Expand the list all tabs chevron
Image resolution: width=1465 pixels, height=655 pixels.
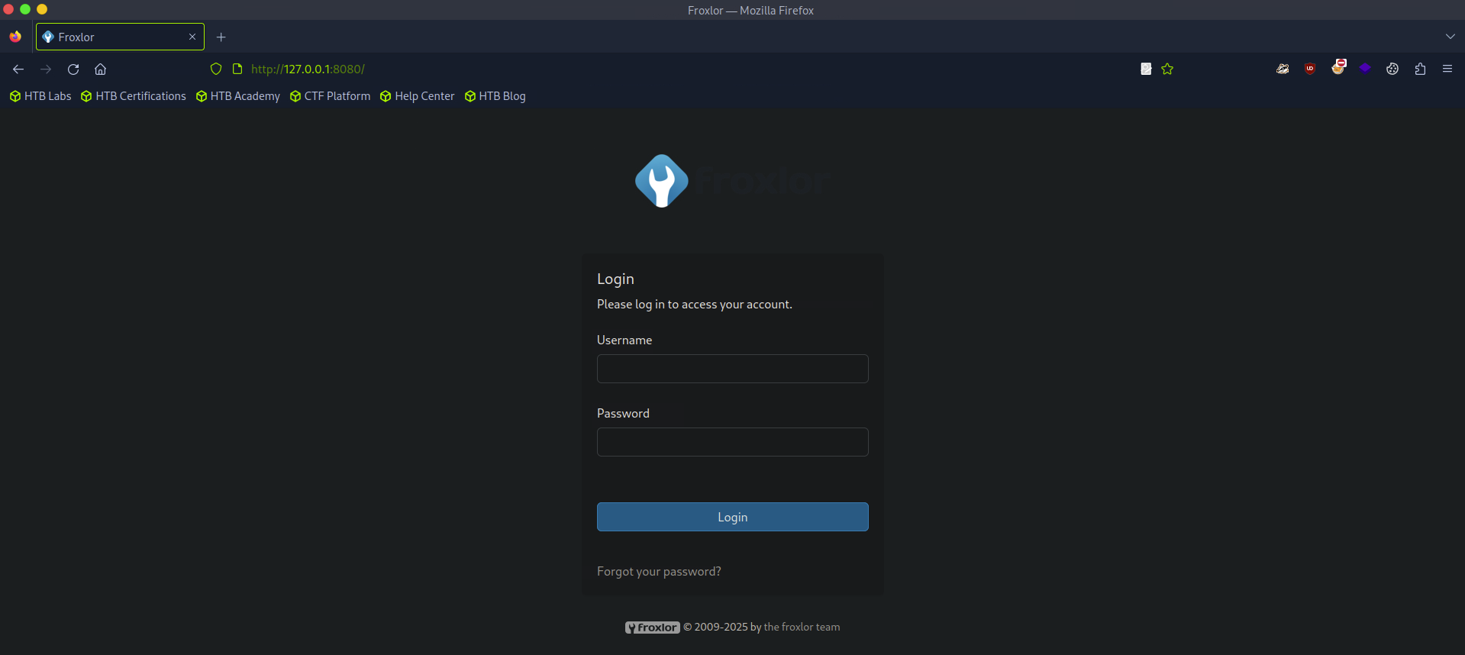tap(1450, 37)
